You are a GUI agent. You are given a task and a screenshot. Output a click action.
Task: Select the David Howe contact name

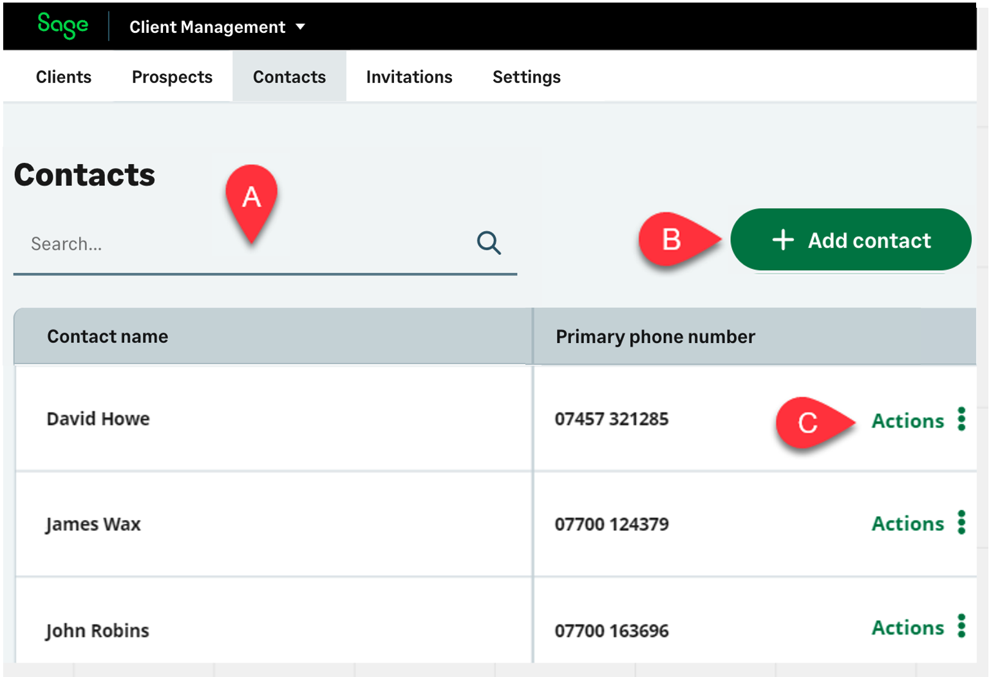coord(99,419)
